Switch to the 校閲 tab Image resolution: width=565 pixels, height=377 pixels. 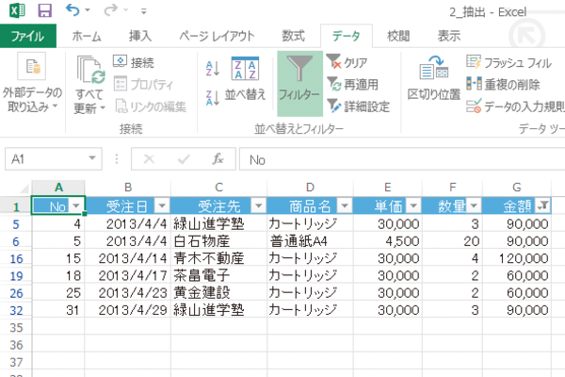(x=398, y=36)
